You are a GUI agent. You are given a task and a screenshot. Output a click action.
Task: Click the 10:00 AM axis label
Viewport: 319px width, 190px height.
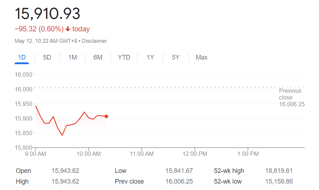point(89,154)
